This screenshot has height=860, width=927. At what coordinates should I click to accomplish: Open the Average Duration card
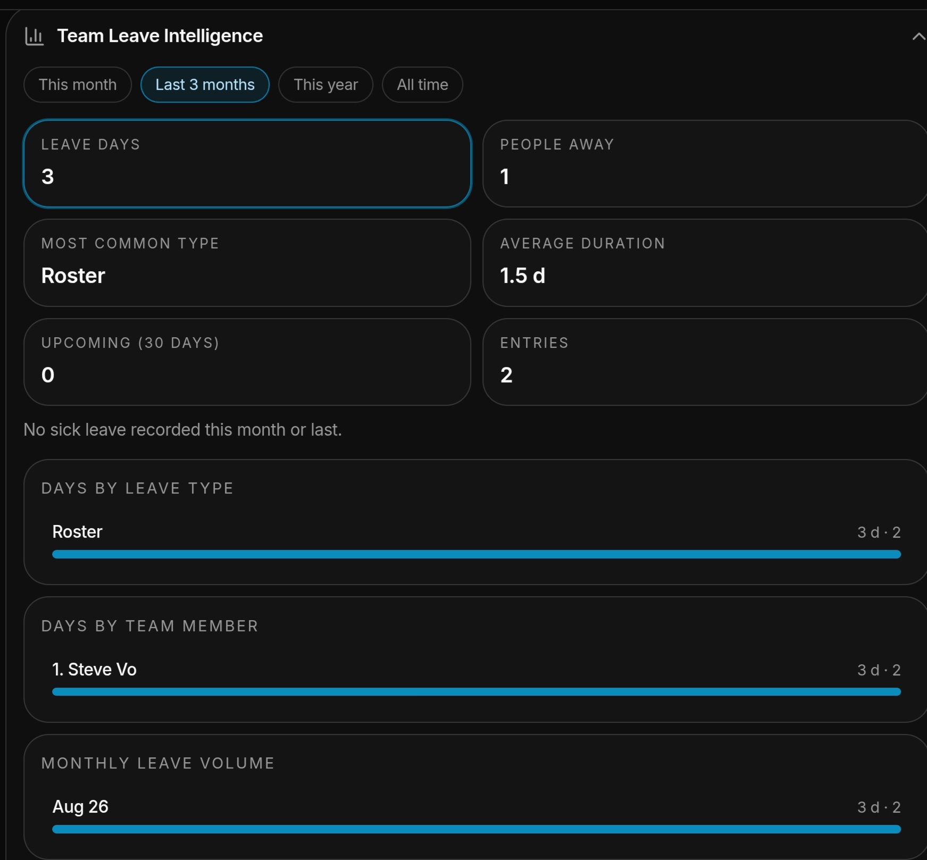coord(705,263)
